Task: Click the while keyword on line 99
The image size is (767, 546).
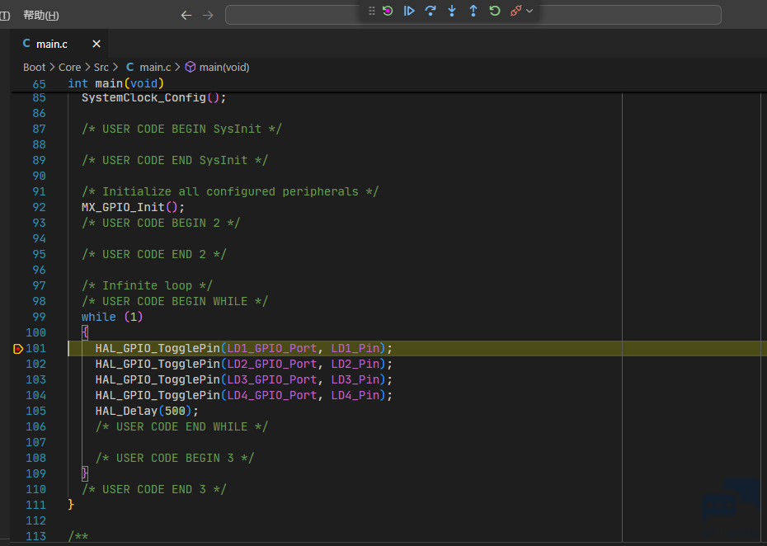Action: tap(98, 317)
